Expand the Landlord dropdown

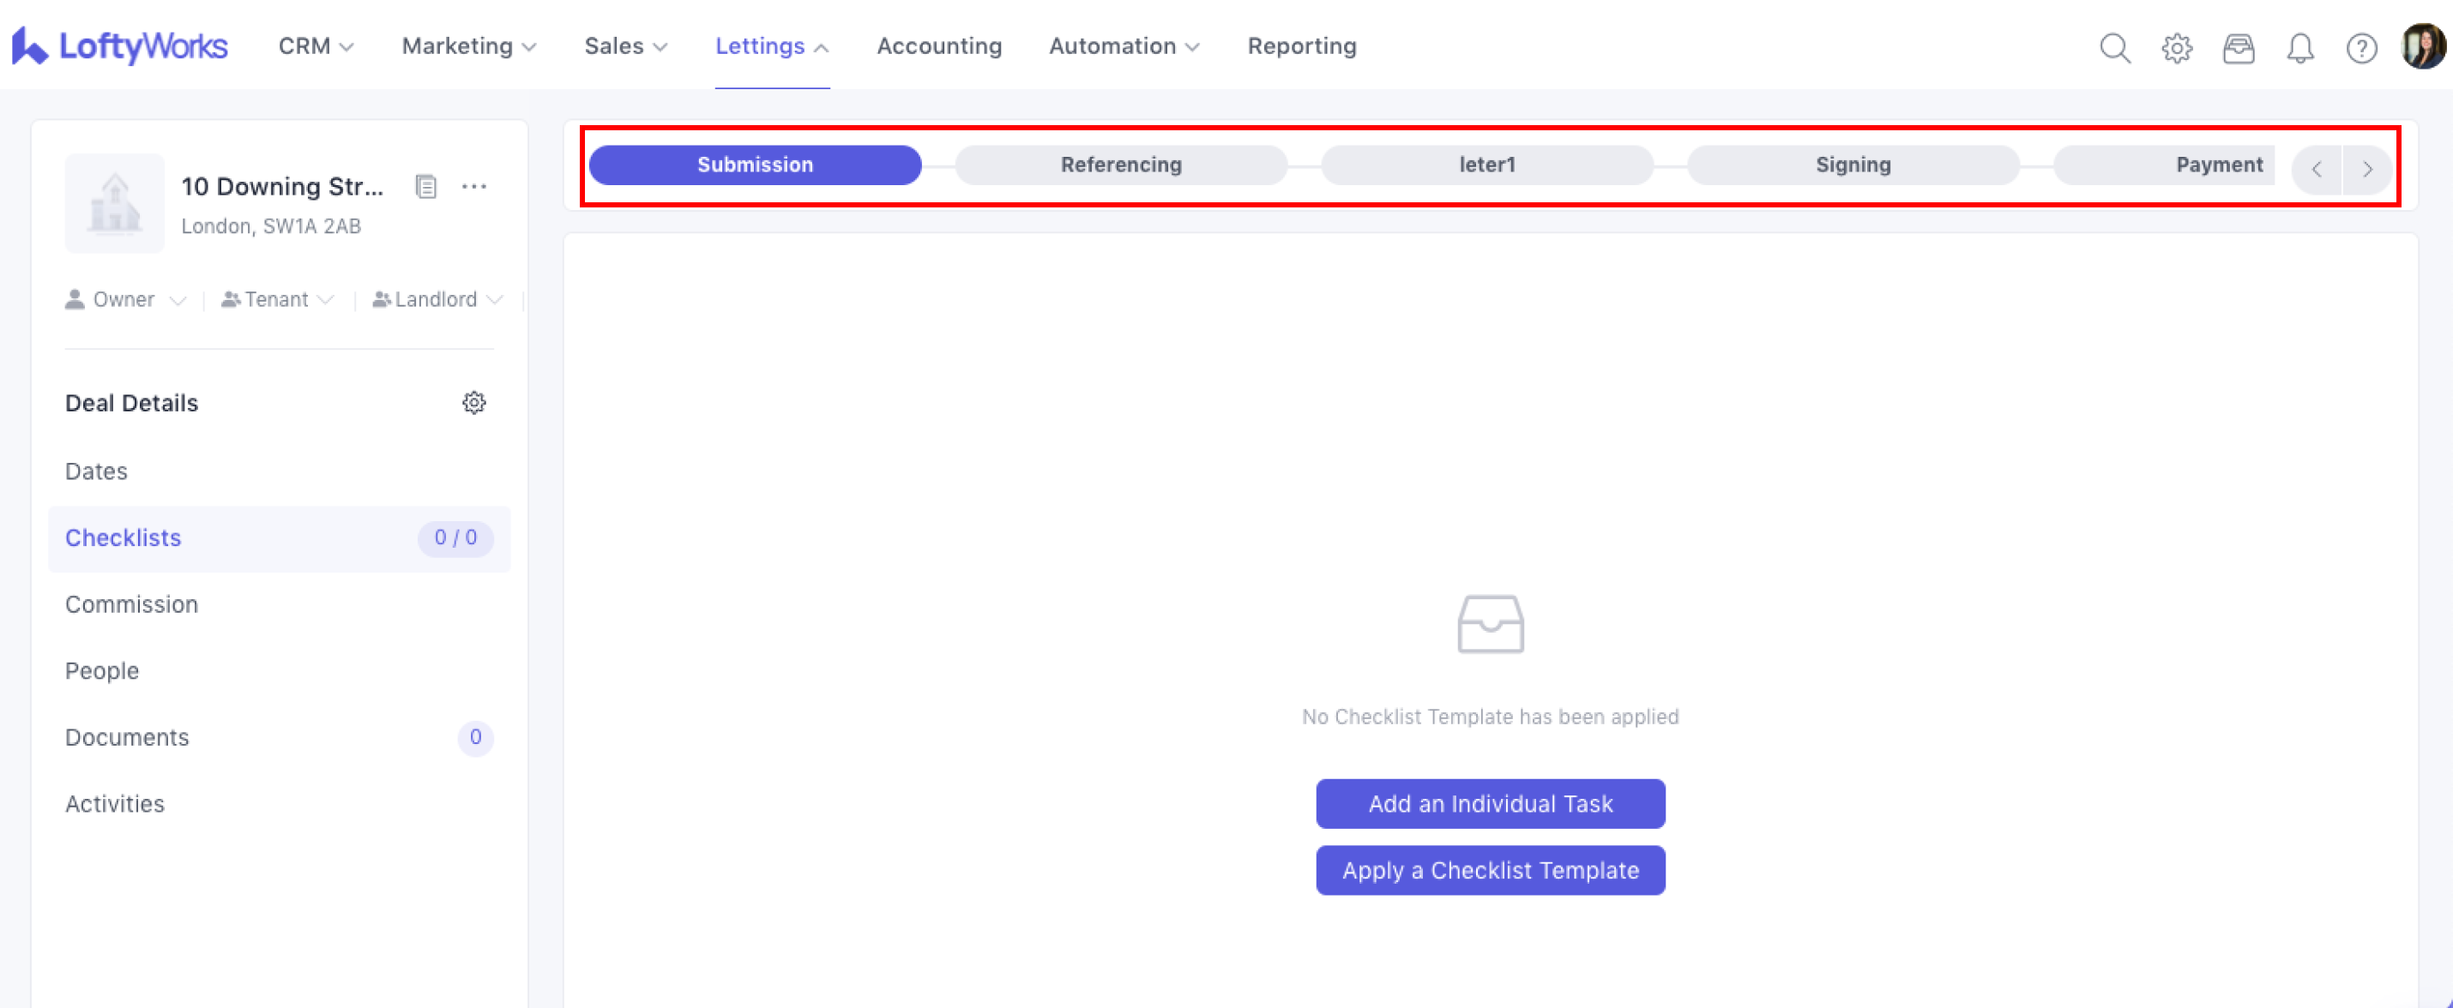pos(437,300)
